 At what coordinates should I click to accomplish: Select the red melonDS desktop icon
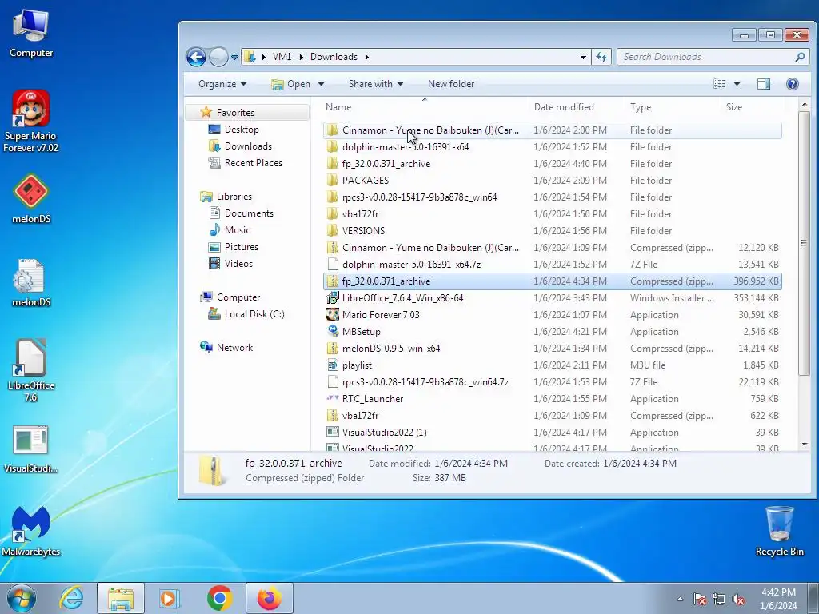(x=31, y=199)
